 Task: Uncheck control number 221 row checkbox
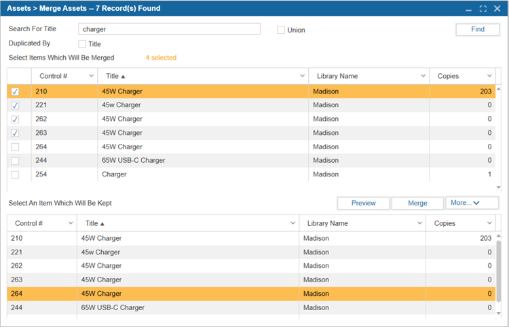[16, 105]
